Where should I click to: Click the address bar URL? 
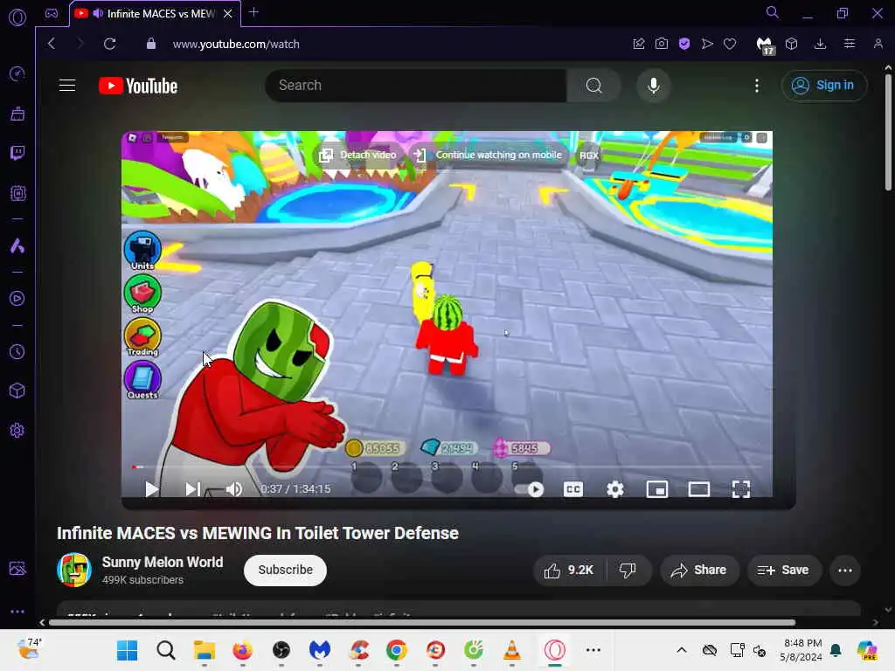tap(236, 44)
